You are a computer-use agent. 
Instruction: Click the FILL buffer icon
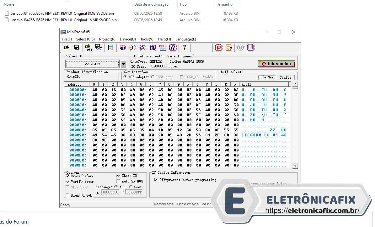click(163, 48)
